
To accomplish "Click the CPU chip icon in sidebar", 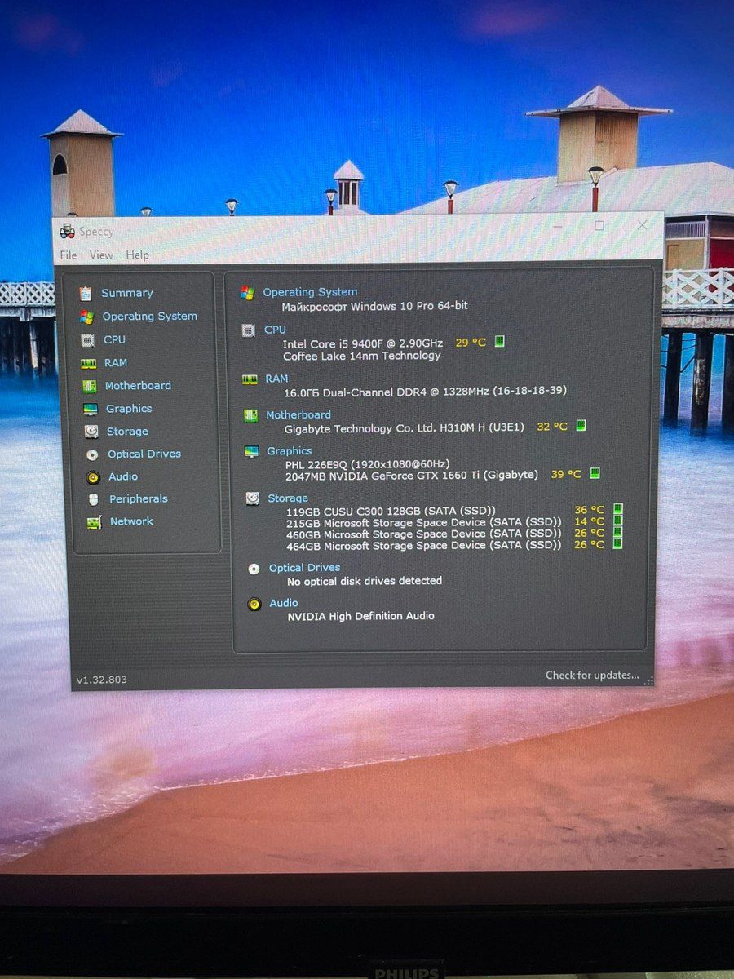I will click(x=87, y=339).
